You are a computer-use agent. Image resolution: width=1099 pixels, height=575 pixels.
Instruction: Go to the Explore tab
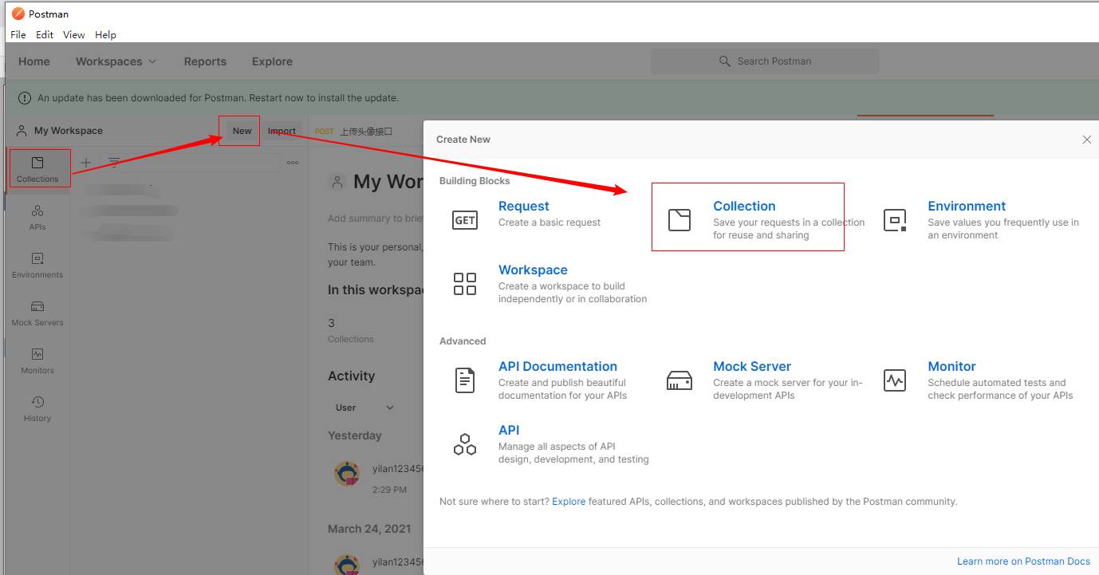click(x=272, y=61)
